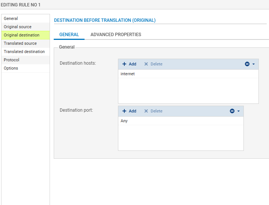269x205 pixels.
Task: Select Original destination in the sidebar
Action: (x=21, y=35)
